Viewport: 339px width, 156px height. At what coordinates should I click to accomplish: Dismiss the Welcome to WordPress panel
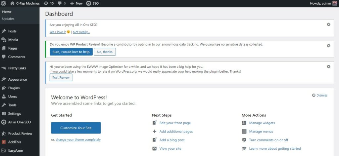point(320,96)
